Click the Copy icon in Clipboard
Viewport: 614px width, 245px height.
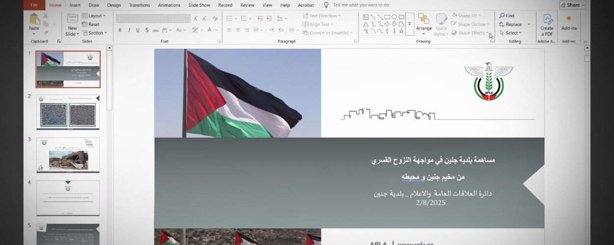click(x=46, y=24)
